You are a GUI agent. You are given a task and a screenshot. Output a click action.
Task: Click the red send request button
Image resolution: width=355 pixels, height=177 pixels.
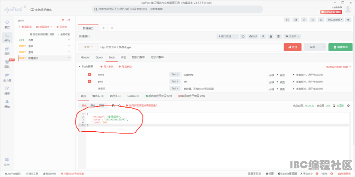(292, 47)
